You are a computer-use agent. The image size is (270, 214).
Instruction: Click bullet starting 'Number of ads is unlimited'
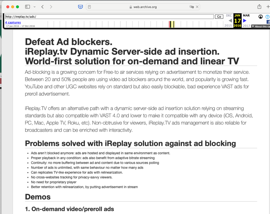tap(87, 168)
